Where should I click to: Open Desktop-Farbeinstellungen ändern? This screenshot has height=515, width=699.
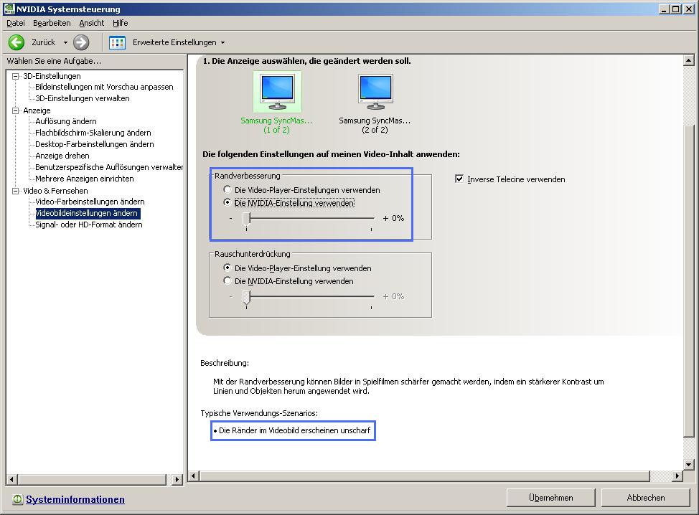coord(95,144)
